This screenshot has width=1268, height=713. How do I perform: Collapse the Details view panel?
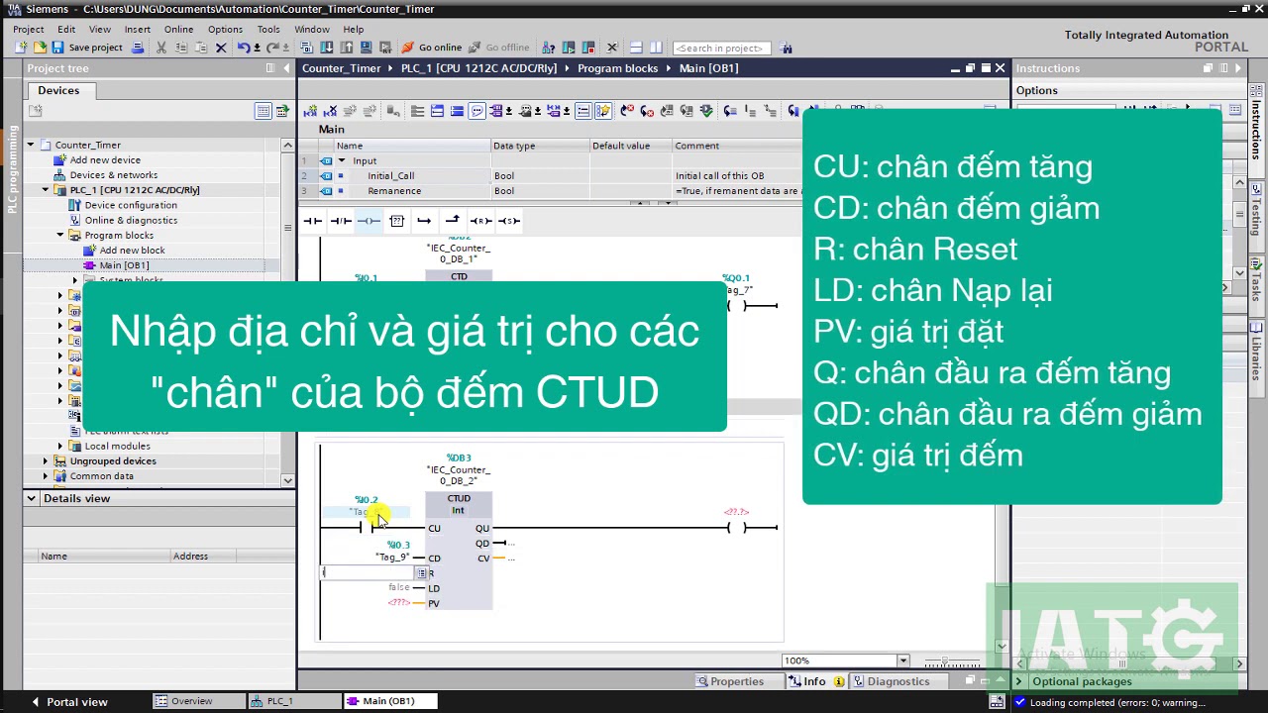pos(32,498)
